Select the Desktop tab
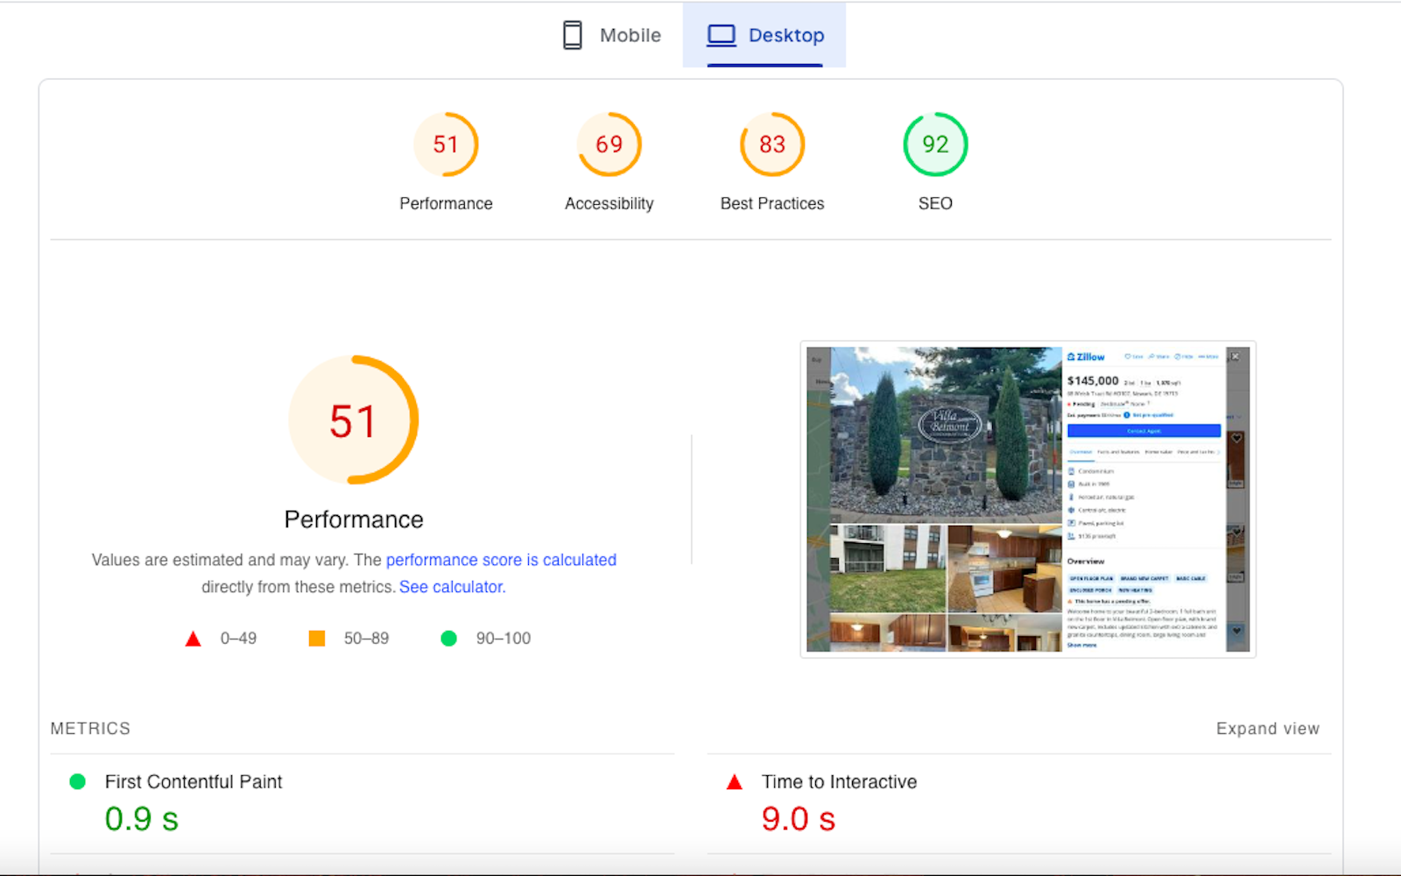Image resolution: width=1401 pixels, height=876 pixels. click(764, 35)
